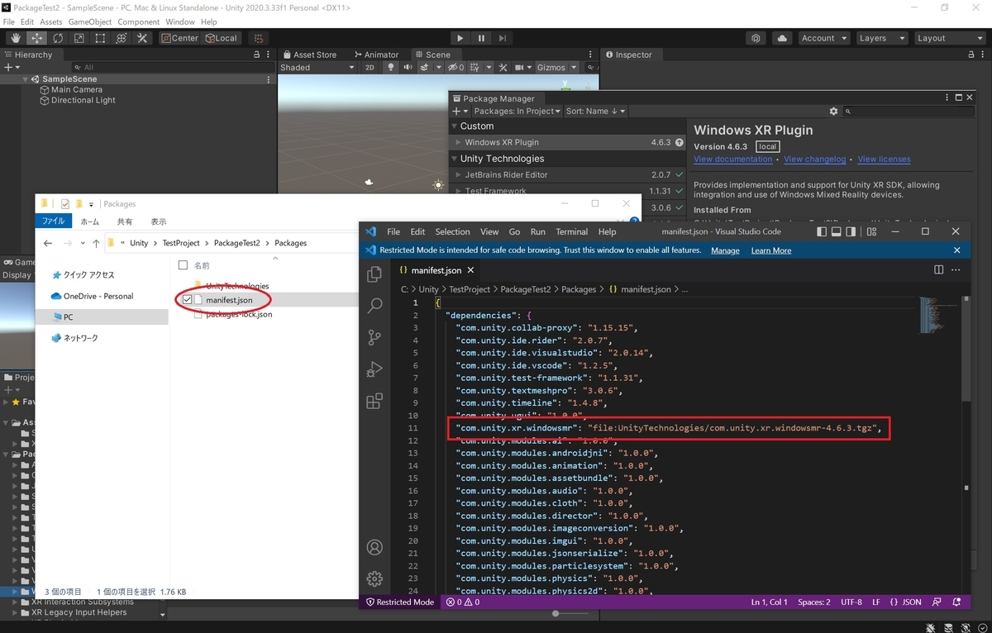Open VS Code Terminal menu
Viewport: 992px width, 633px height.
point(572,232)
